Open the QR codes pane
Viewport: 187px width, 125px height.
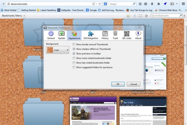(x=126, y=35)
